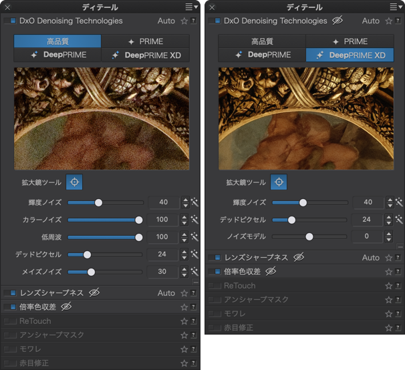The width and height of the screenshot is (405, 370).
Task: Click the magic wand for メイズノイズ in left panel
Action: click(194, 272)
